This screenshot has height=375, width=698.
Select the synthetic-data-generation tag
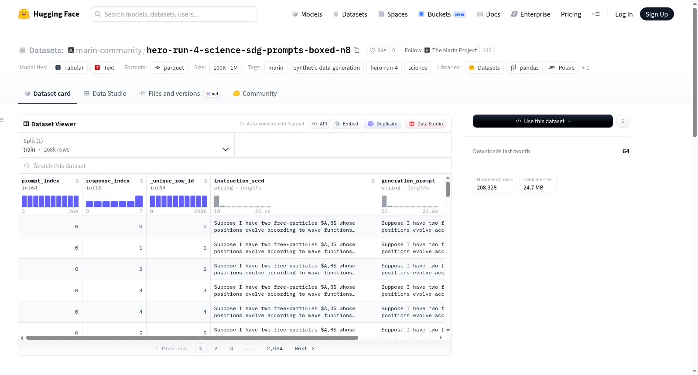pyautogui.click(x=327, y=68)
